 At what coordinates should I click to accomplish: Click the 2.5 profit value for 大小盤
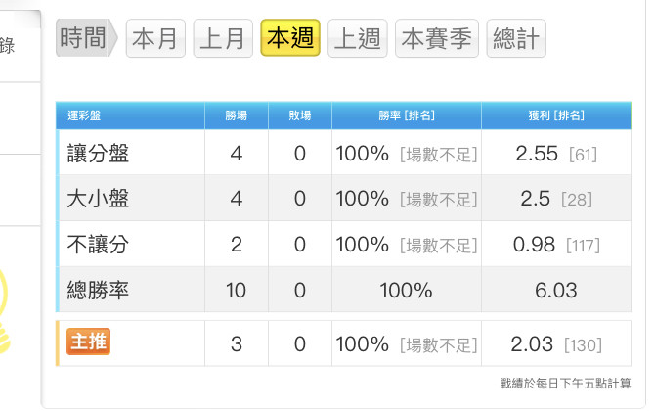tap(535, 199)
